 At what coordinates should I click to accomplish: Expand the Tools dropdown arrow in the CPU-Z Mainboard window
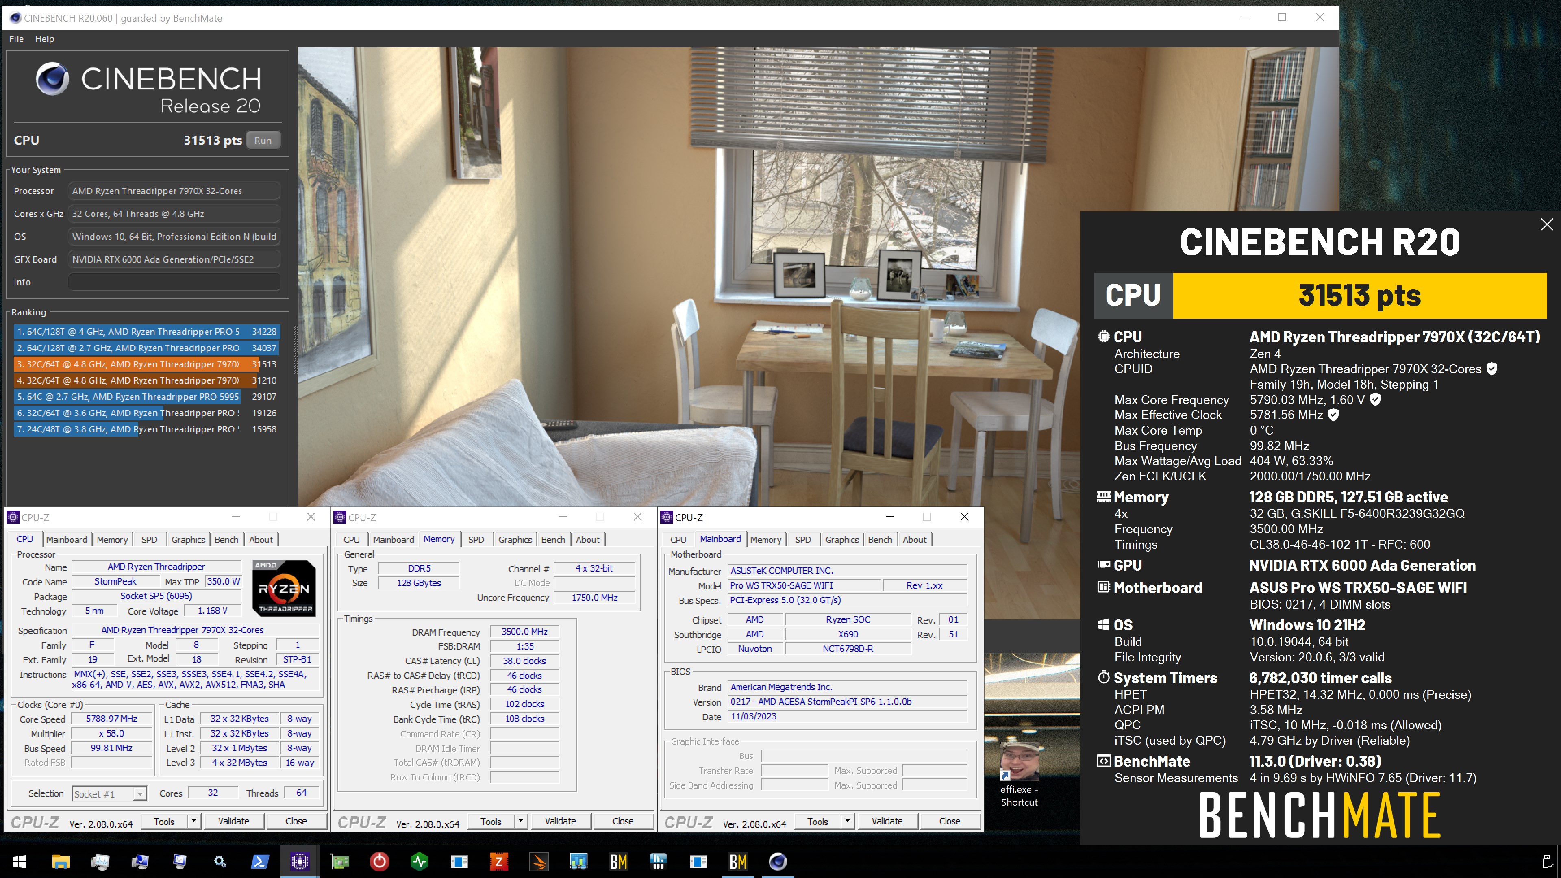click(x=847, y=821)
